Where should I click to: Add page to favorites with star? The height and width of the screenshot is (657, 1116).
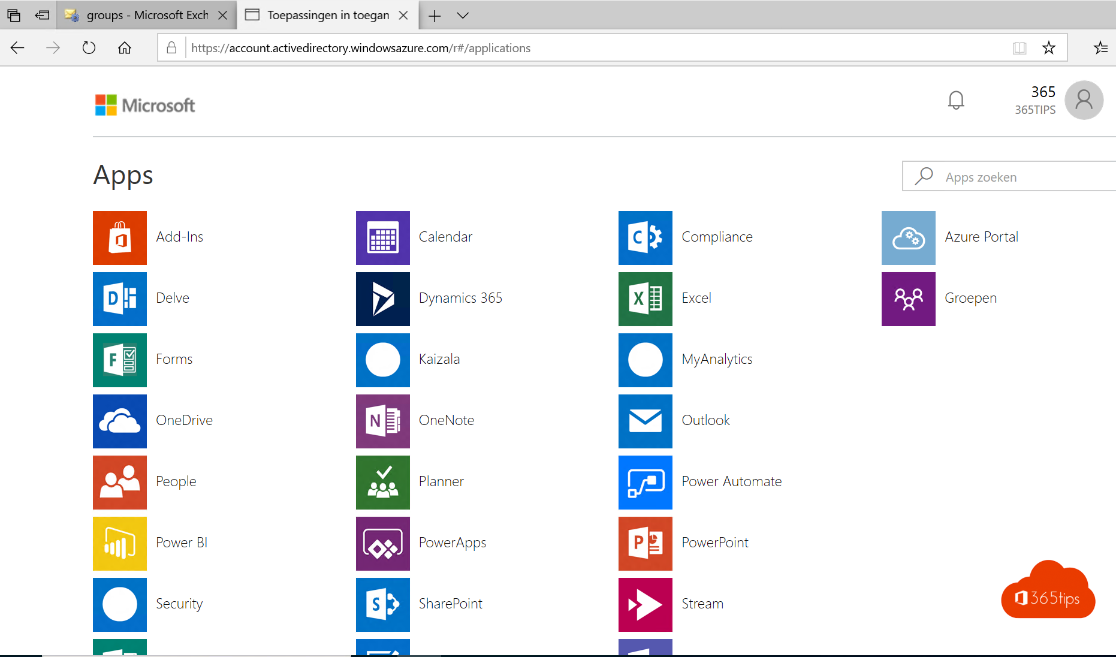pyautogui.click(x=1048, y=48)
